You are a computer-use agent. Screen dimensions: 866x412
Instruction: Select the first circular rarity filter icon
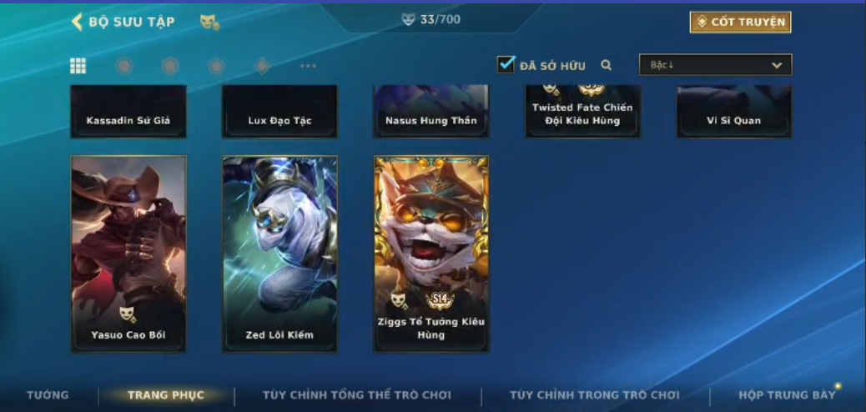click(124, 66)
